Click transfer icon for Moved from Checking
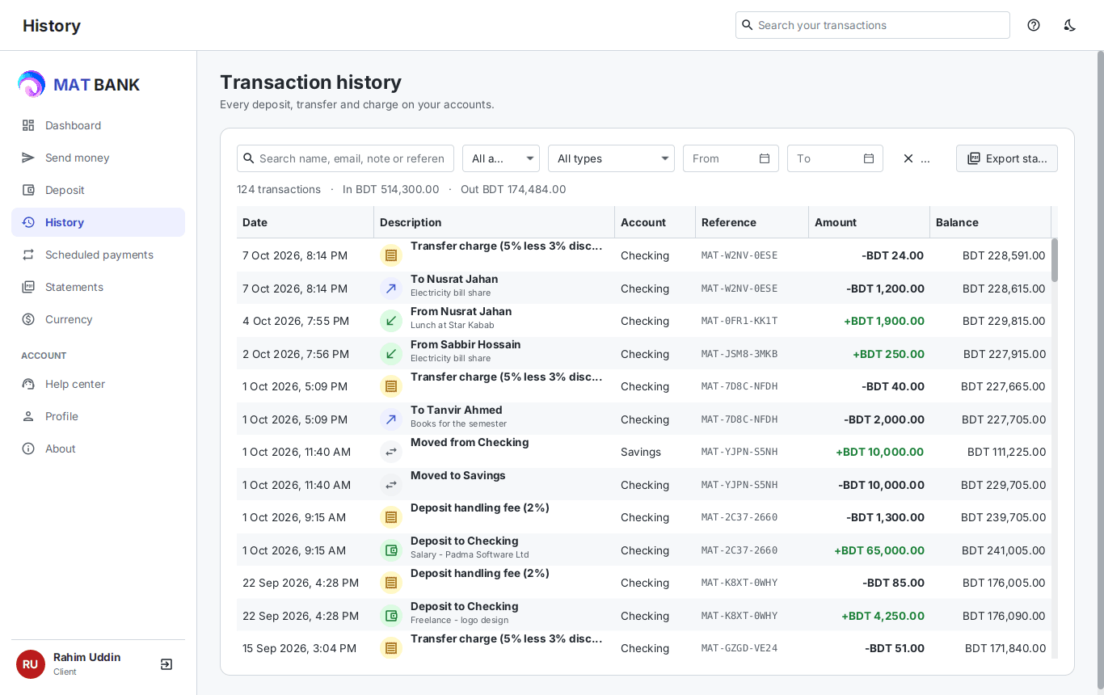The image size is (1104, 695). pyautogui.click(x=391, y=452)
